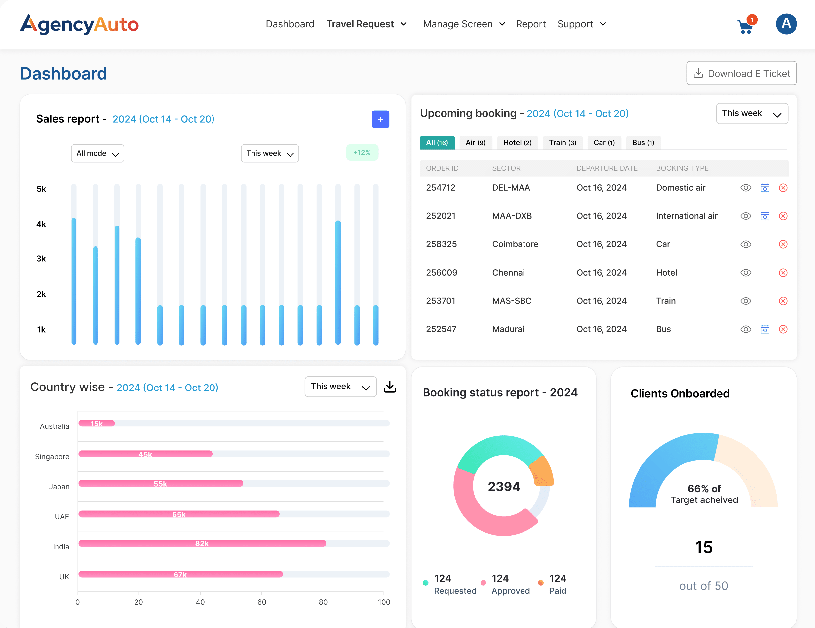The width and height of the screenshot is (815, 628).
Task: Click Download E Ticket button
Action: point(742,73)
